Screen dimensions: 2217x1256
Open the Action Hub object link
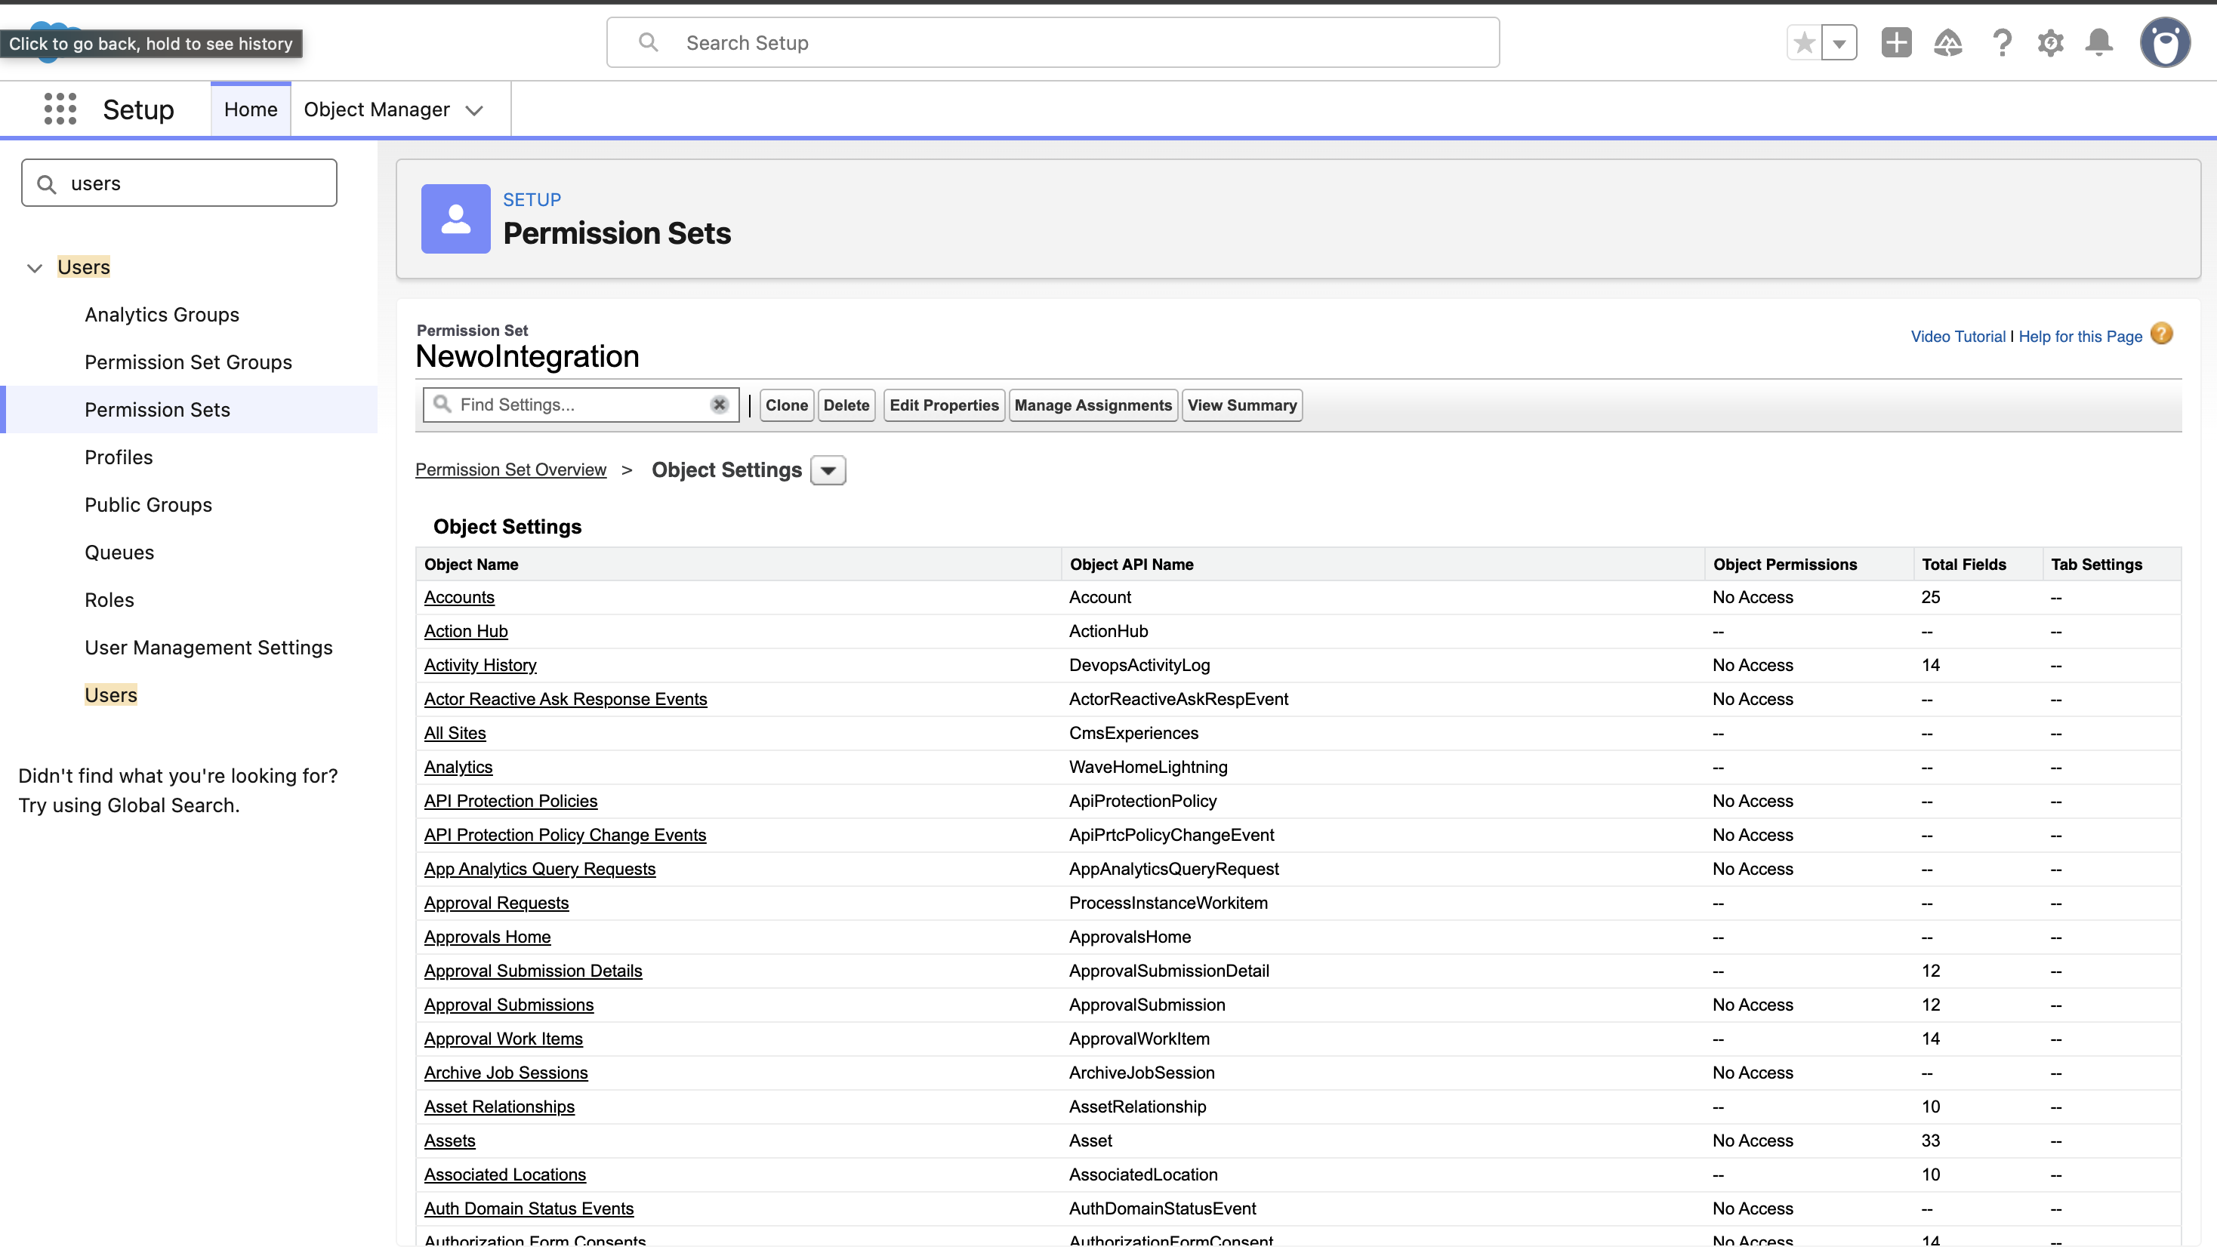coord(465,630)
